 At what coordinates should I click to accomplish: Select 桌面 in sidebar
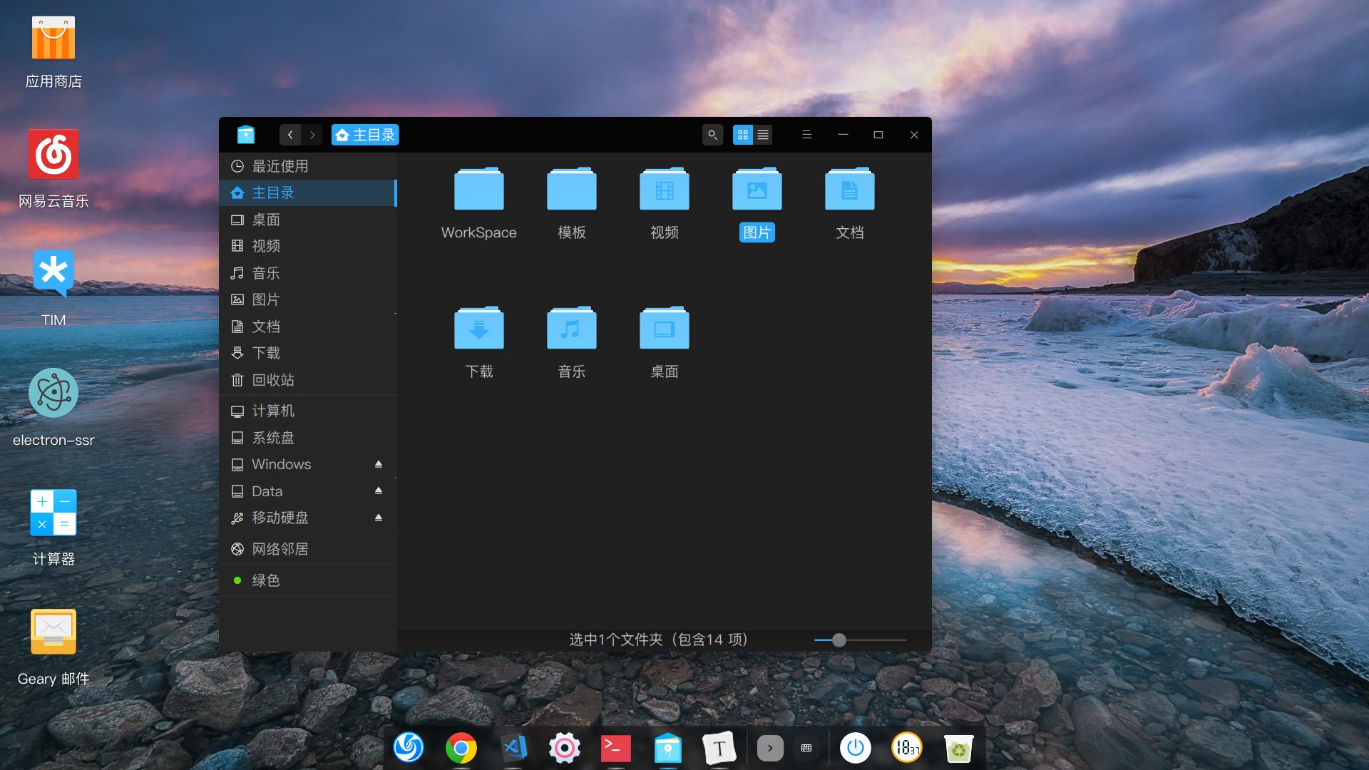pos(308,220)
